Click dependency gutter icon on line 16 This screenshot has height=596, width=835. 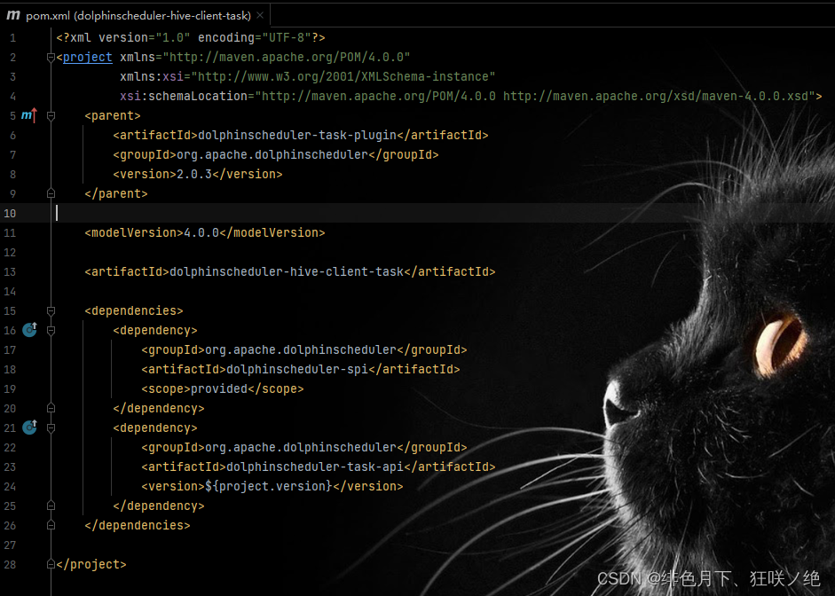[x=30, y=330]
